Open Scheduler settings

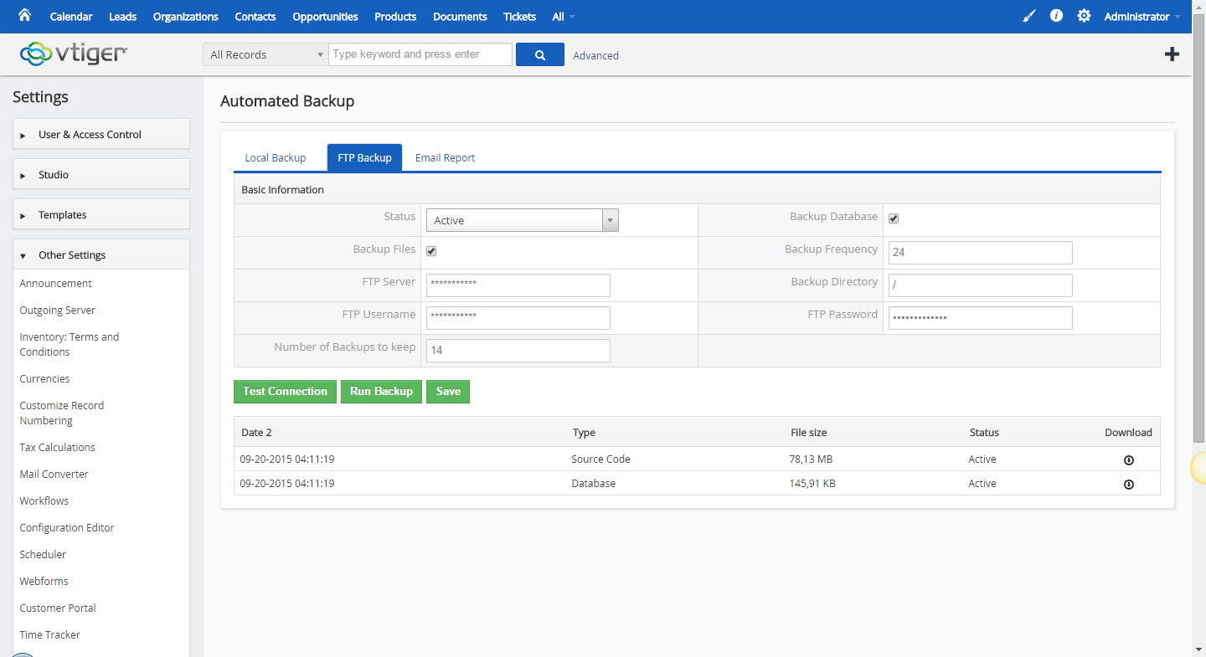click(x=43, y=555)
